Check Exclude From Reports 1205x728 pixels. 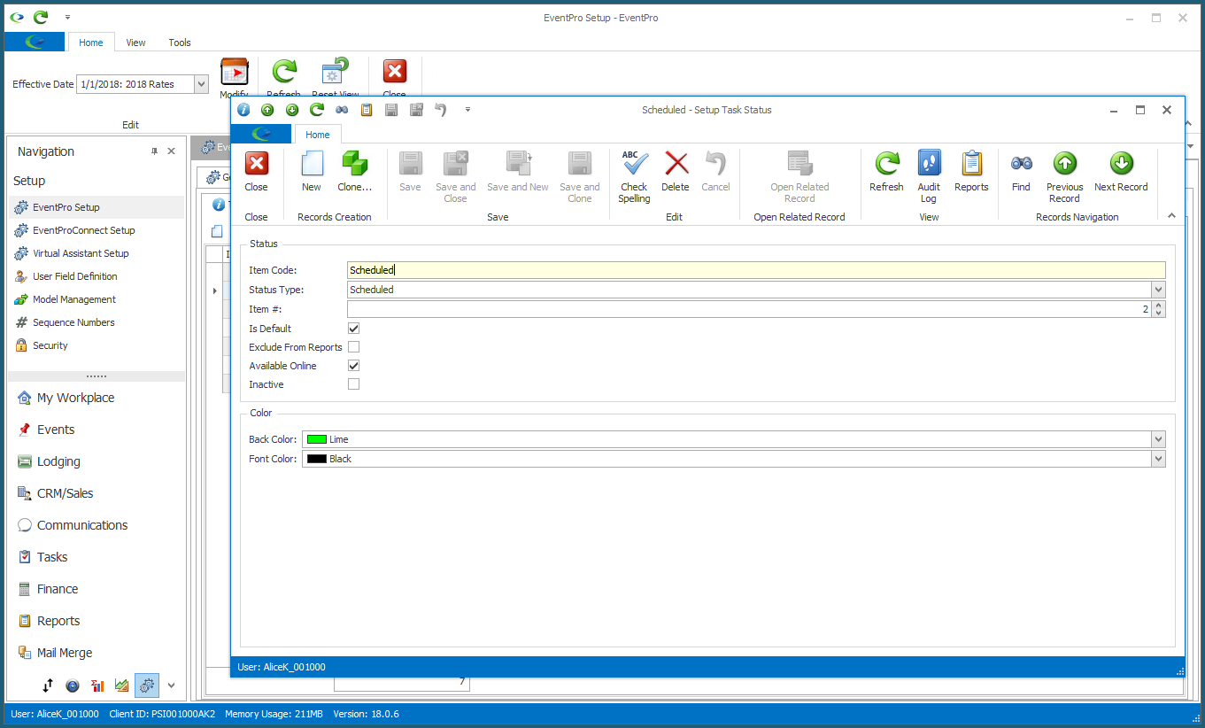[x=354, y=347]
